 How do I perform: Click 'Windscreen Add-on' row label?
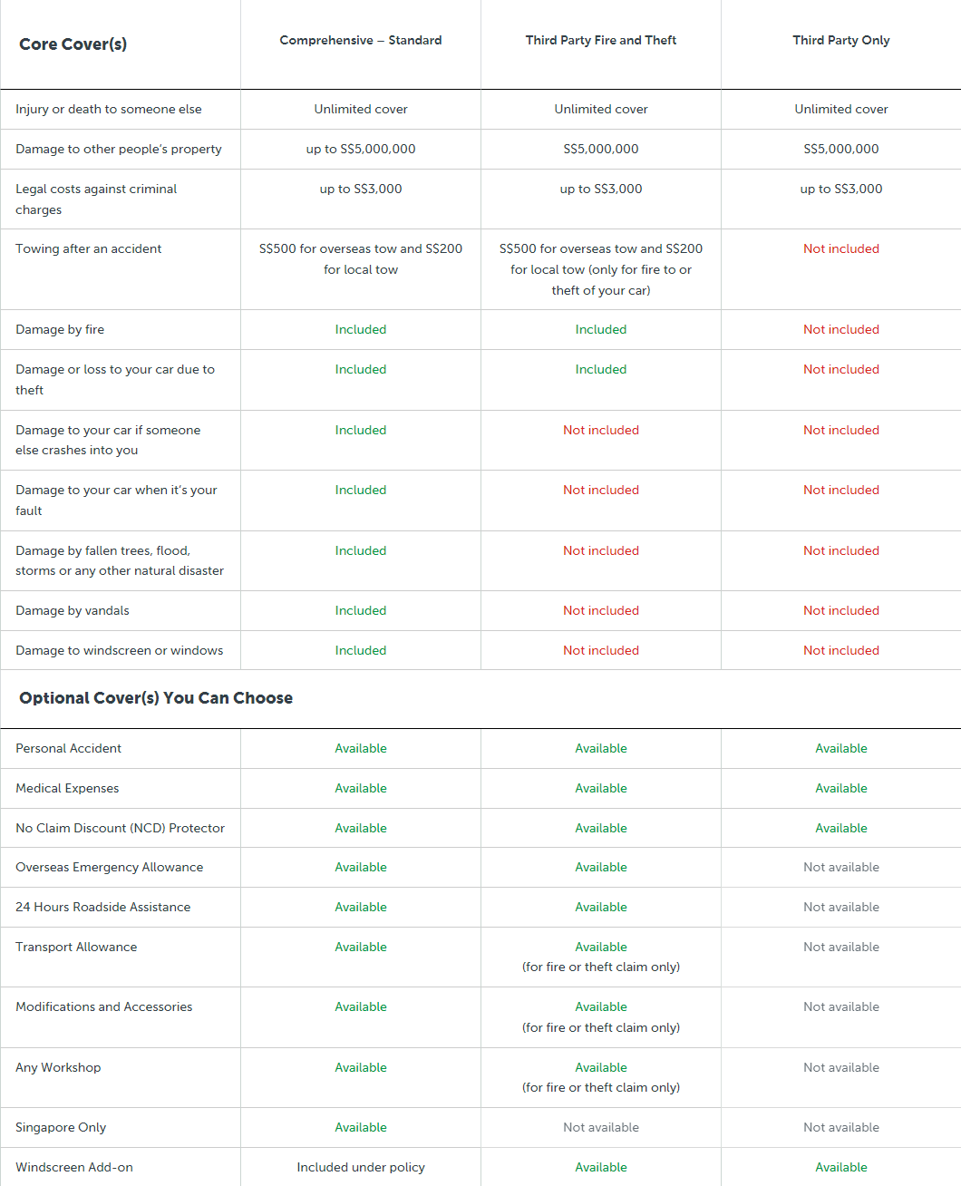[74, 1167]
